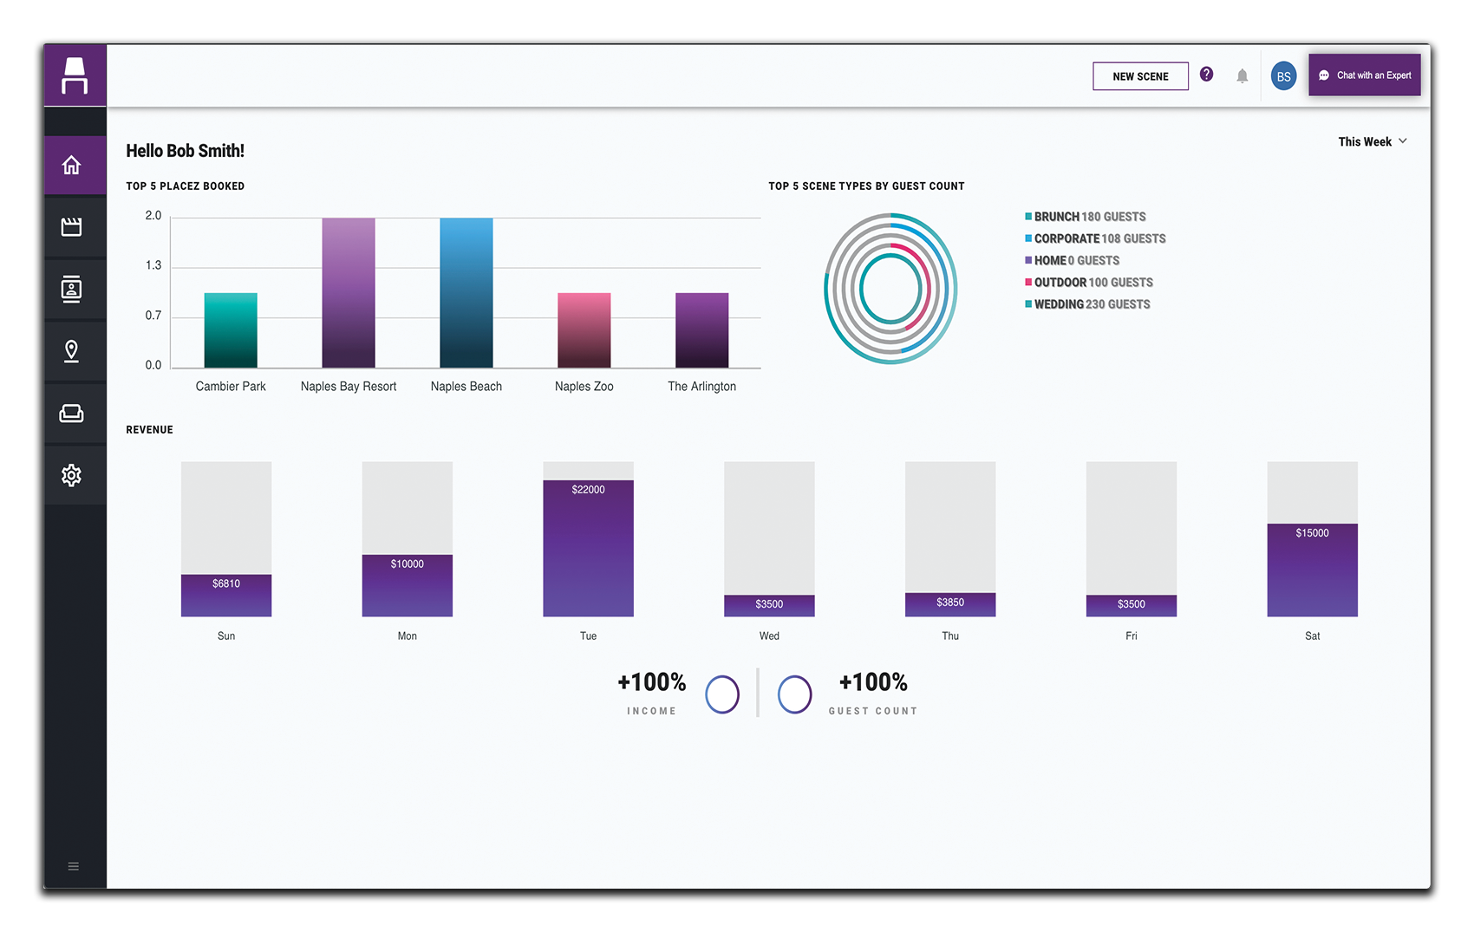Click the Hello Bob Smith! heading

click(x=186, y=151)
